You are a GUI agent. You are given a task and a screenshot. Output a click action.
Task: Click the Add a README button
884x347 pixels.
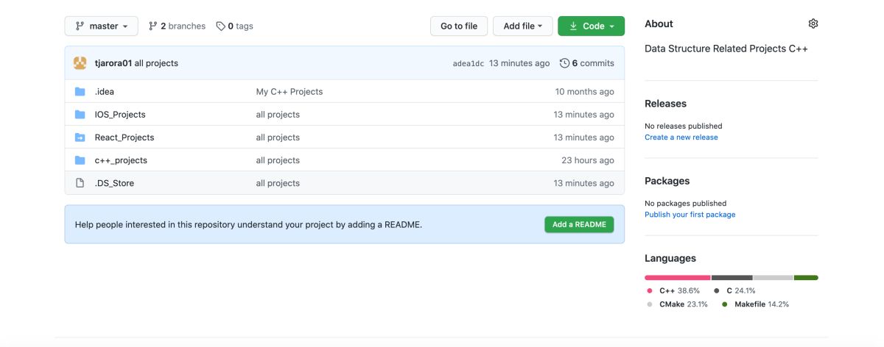[579, 224]
